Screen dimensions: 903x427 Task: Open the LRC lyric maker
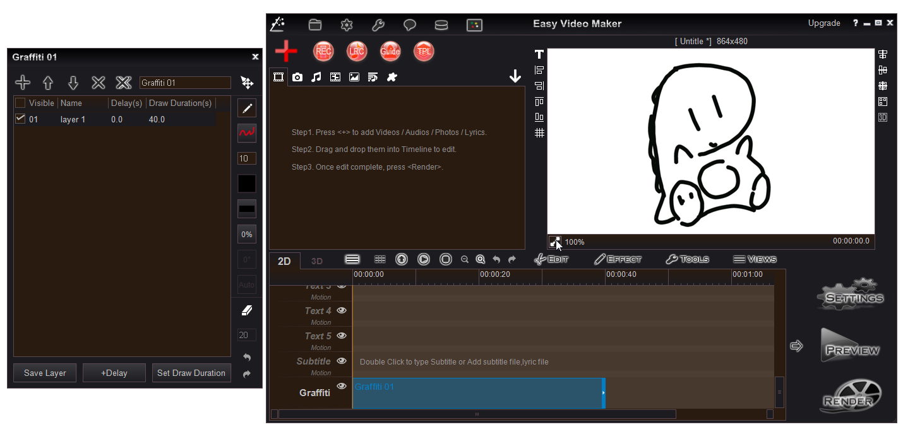(x=357, y=51)
